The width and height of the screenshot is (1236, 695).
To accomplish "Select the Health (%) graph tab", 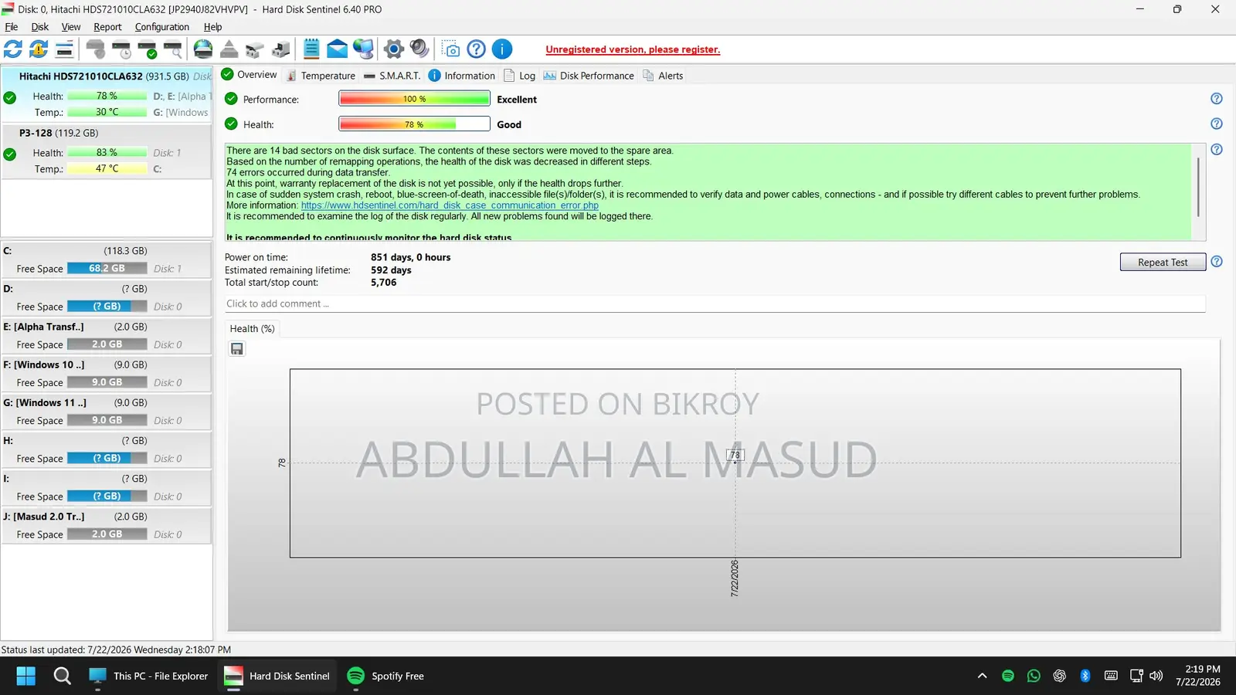I will click(253, 329).
